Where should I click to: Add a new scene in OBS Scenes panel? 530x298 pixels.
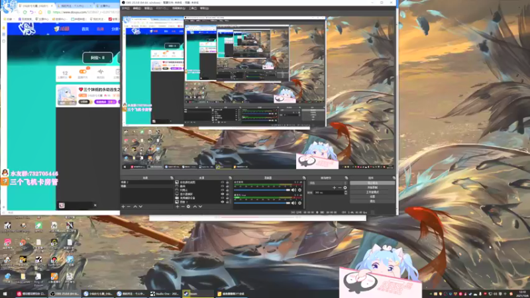pyautogui.click(x=123, y=207)
